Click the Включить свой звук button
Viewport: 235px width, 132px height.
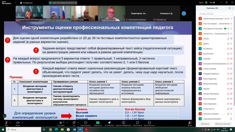point(223,124)
